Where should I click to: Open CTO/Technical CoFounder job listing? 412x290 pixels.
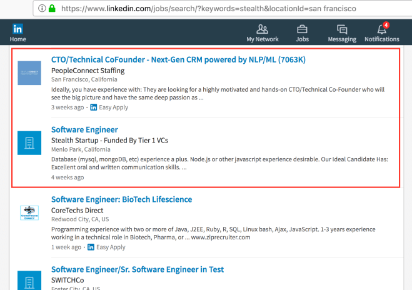[x=178, y=60]
